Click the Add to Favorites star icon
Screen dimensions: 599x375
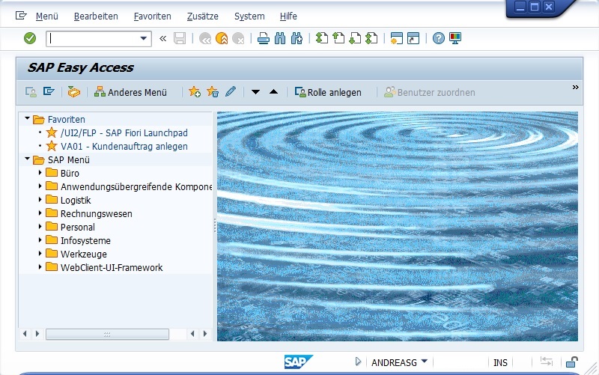point(195,92)
